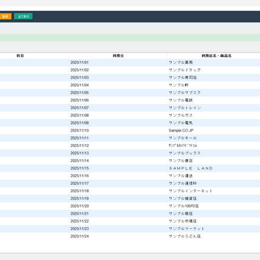Viewport: 260px width, 260px height.
Task: Click the 利用店名・商品名 column header
Action: [216, 56]
